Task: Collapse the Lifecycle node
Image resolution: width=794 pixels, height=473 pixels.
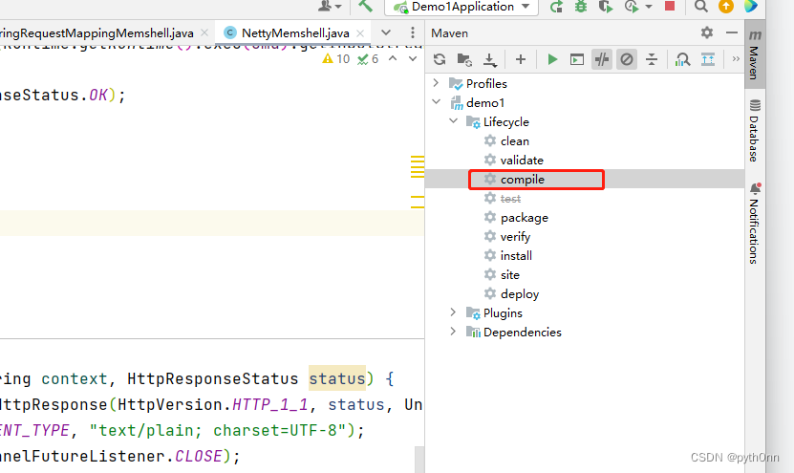Action: (x=453, y=121)
